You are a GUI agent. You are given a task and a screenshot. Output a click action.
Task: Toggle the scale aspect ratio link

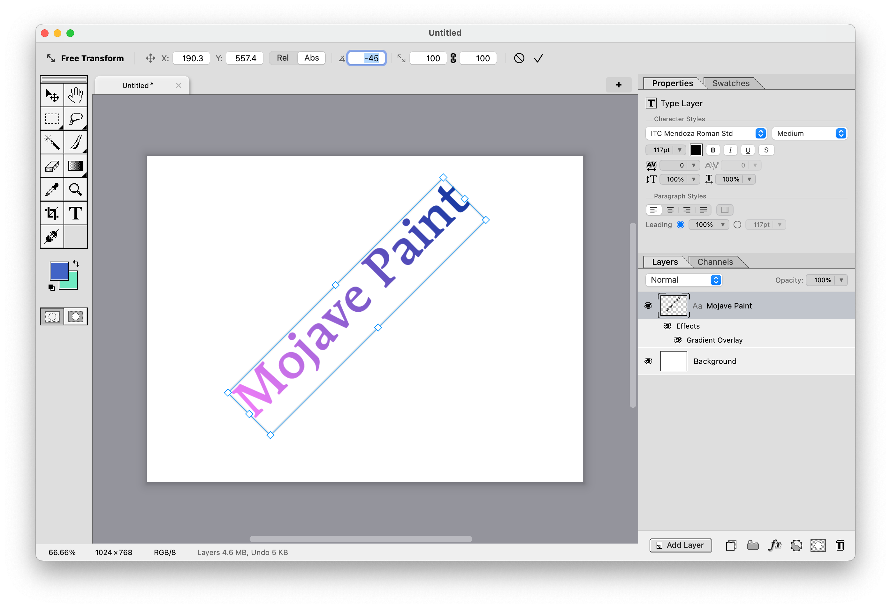pos(453,58)
